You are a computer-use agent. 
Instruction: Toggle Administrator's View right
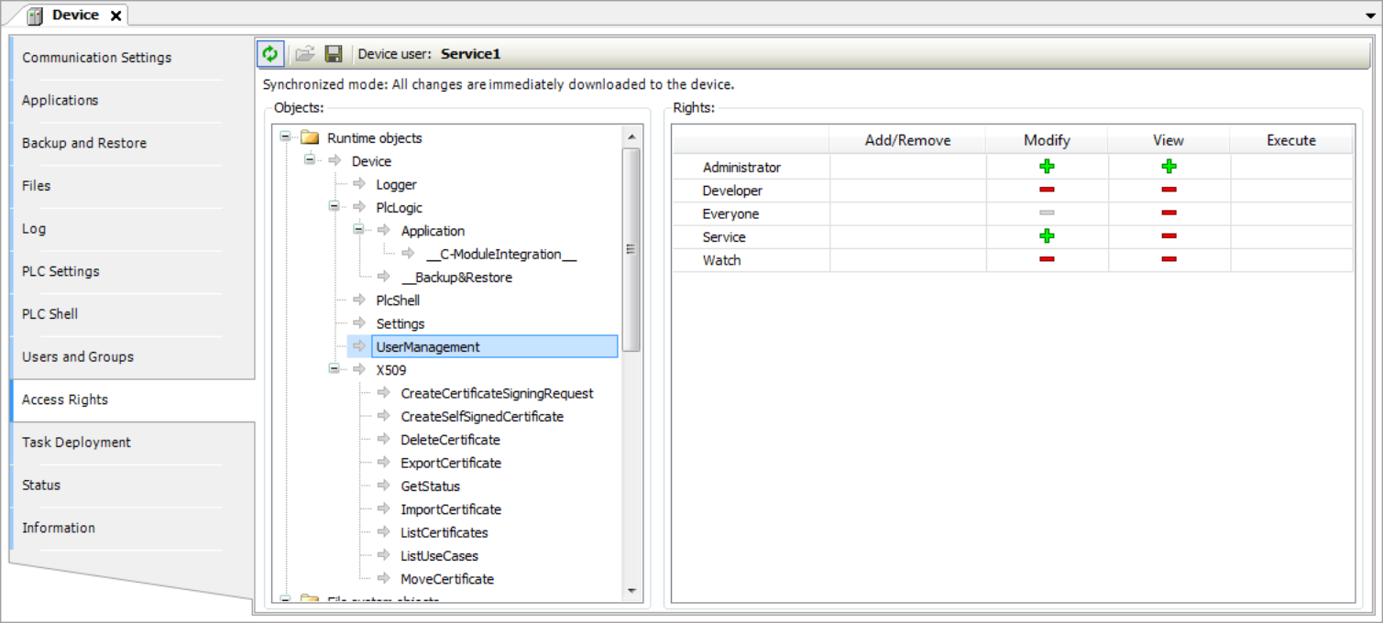1168,166
